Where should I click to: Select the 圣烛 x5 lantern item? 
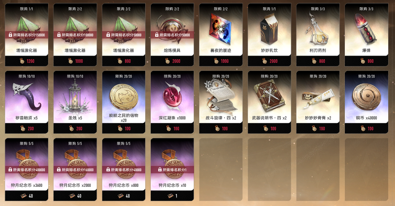75,102
